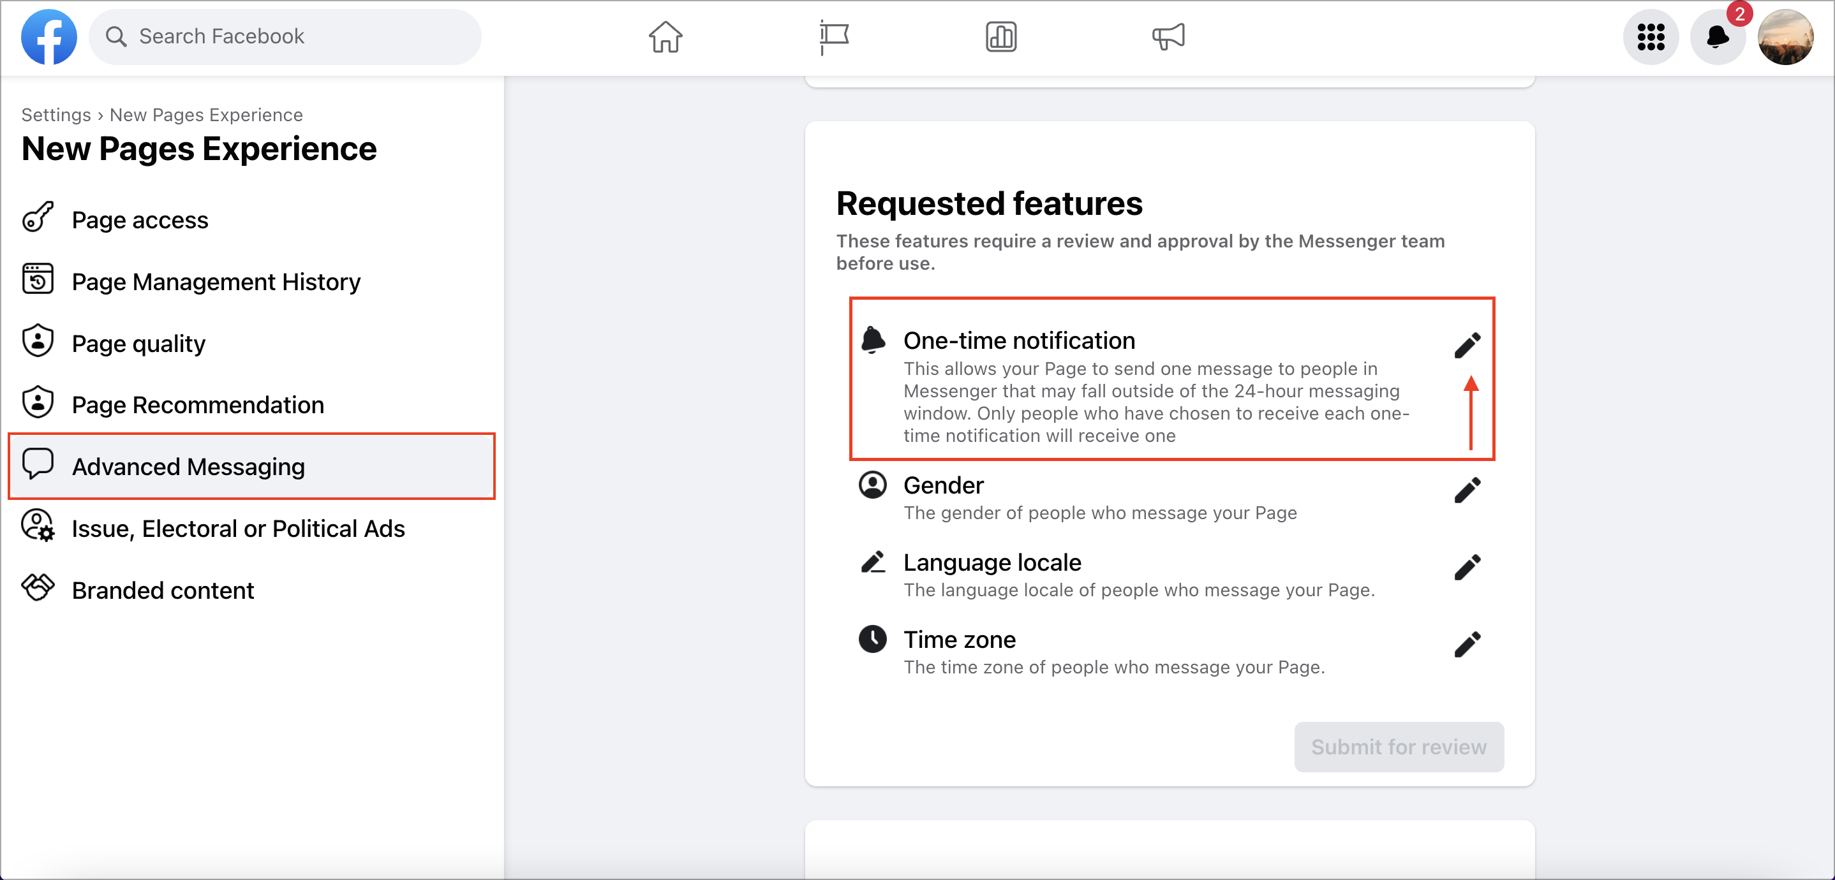
Task: Edit One-time notification with pencil icon
Action: (1467, 344)
